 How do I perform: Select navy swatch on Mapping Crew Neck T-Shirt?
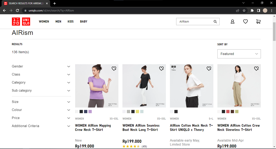pyautogui.click(x=86, y=112)
